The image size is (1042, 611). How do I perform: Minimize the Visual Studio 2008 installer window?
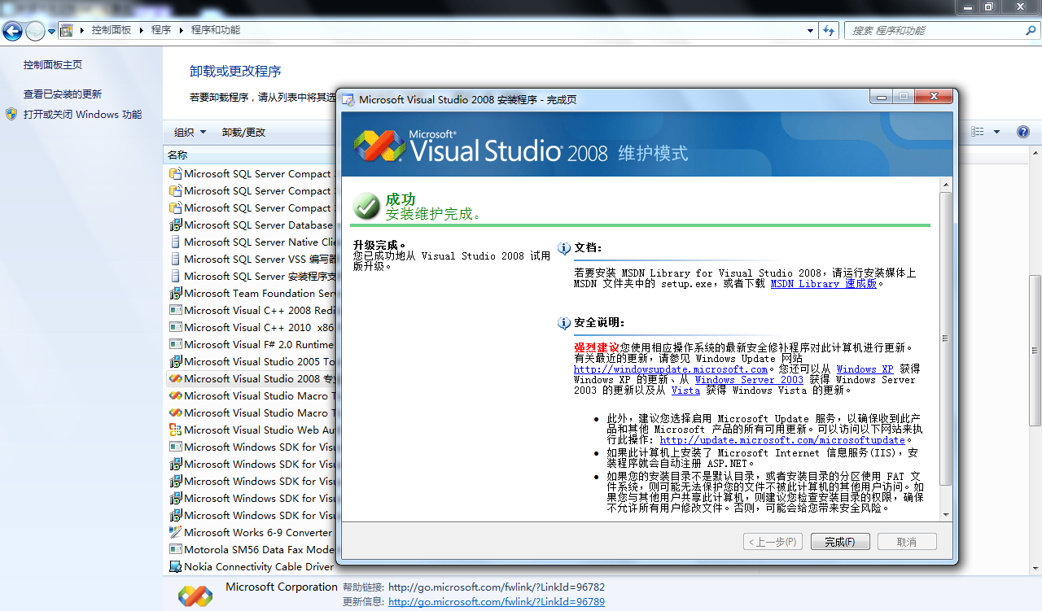point(880,97)
